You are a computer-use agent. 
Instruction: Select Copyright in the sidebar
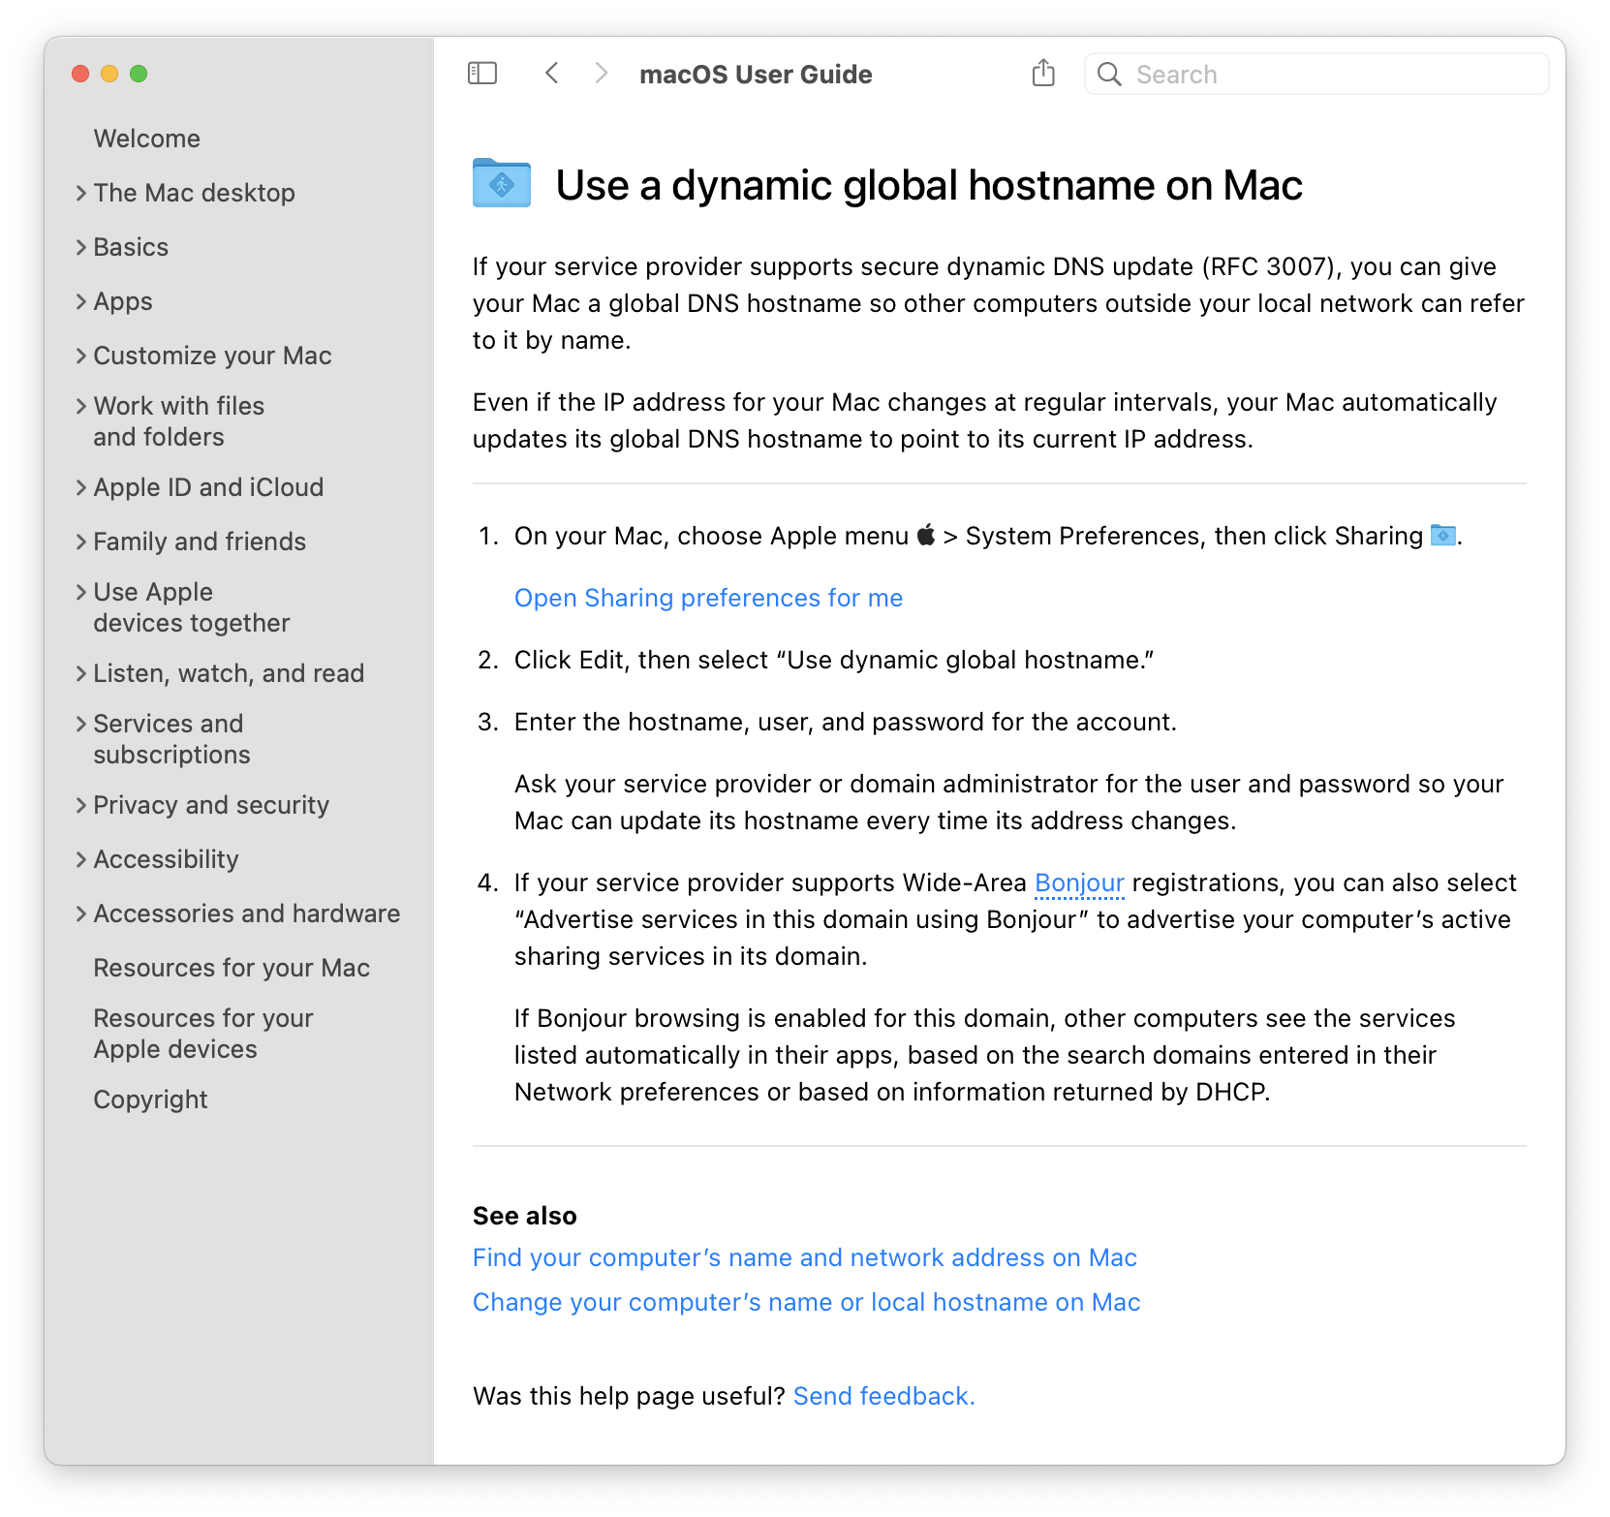click(x=150, y=1099)
